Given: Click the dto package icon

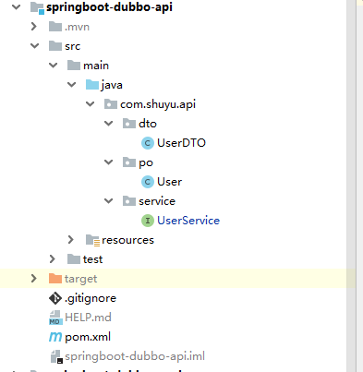Looking at the screenshot, I should (x=129, y=124).
